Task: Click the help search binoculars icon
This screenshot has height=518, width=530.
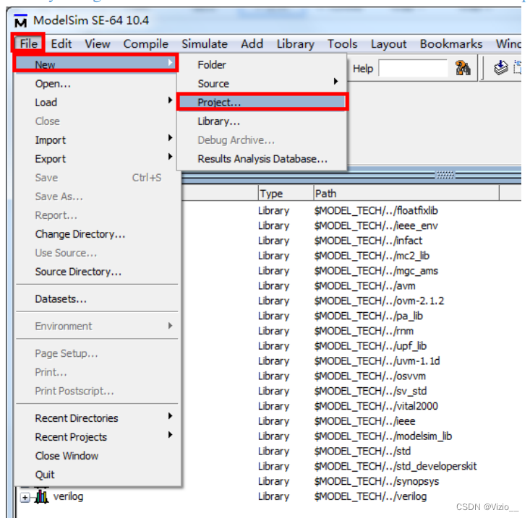Action: coord(463,68)
